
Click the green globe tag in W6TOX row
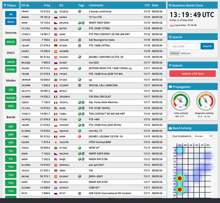coord(79,29)
